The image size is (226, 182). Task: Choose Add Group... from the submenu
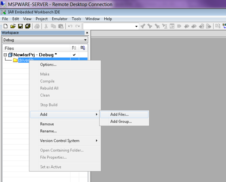tap(124, 122)
